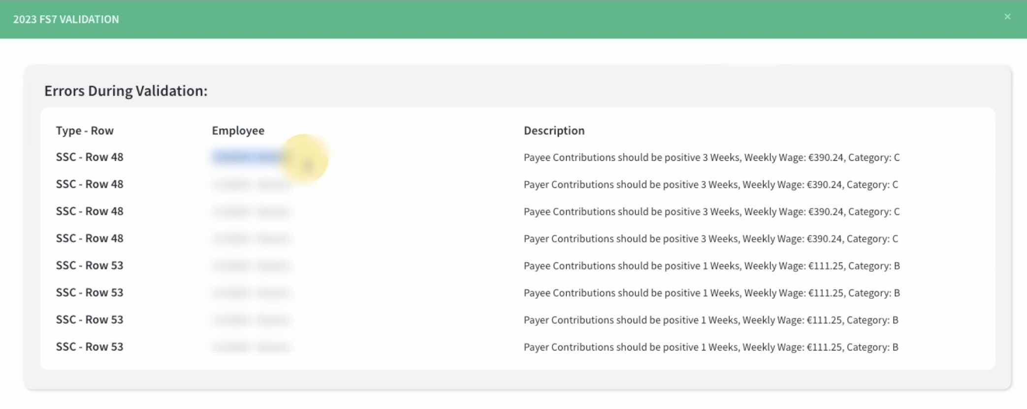Open first Payer Contributions €390.24 description
Viewport: 1027px width, 409px height.
(x=711, y=184)
